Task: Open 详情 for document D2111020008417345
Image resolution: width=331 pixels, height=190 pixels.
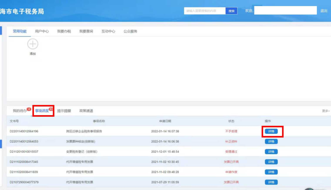Action: pyautogui.click(x=271, y=162)
